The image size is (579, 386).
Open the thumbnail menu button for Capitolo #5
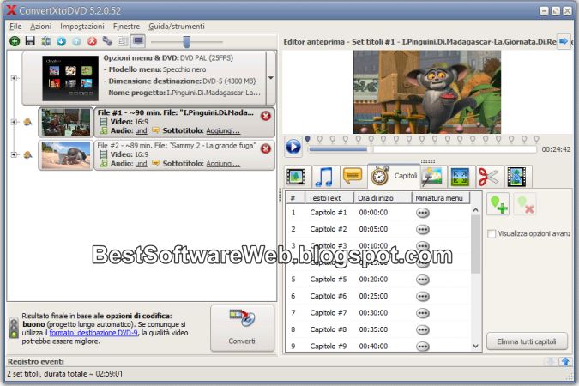[x=423, y=280]
